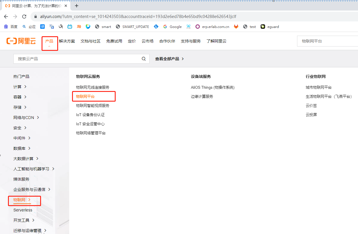Click the padlock site info icon
Image resolution: width=358 pixels, height=234 pixels.
pyautogui.click(x=36, y=17)
